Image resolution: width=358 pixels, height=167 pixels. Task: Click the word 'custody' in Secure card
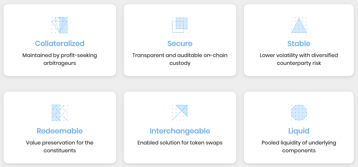pos(180,63)
